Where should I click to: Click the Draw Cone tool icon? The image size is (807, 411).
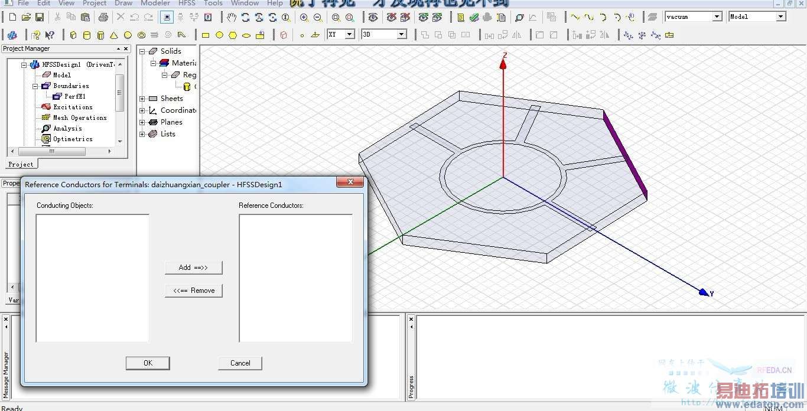(x=114, y=35)
